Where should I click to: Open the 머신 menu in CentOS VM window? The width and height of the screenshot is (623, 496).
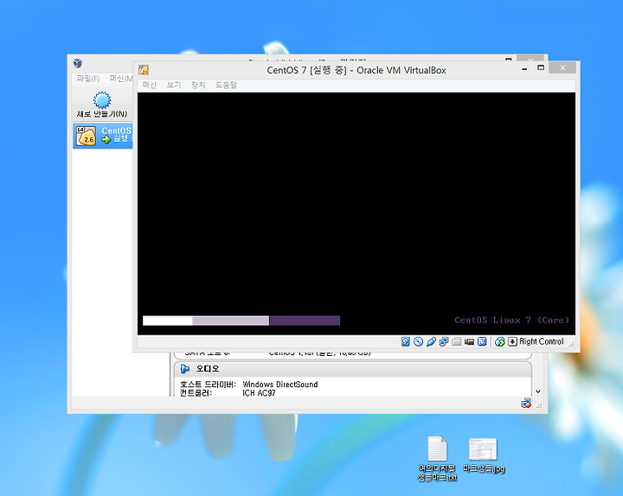pyautogui.click(x=150, y=85)
